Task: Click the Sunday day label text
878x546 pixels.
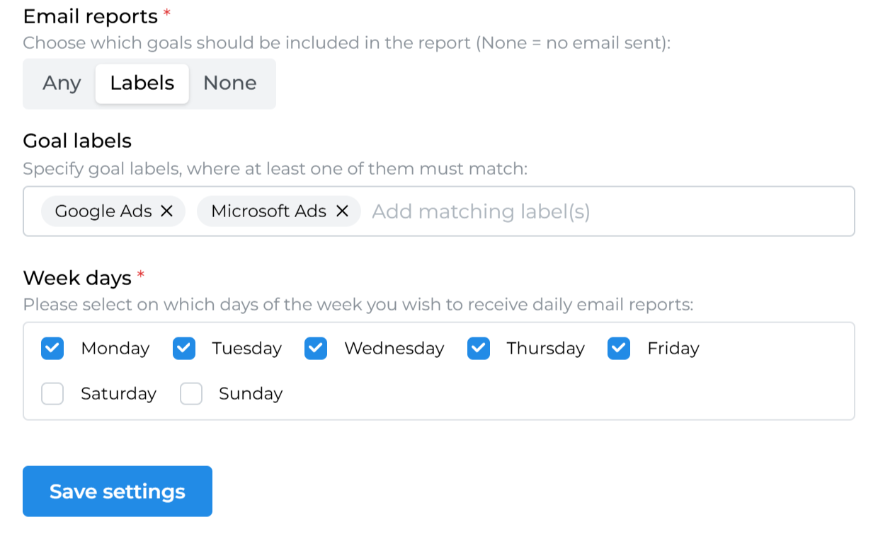Action: pos(250,394)
